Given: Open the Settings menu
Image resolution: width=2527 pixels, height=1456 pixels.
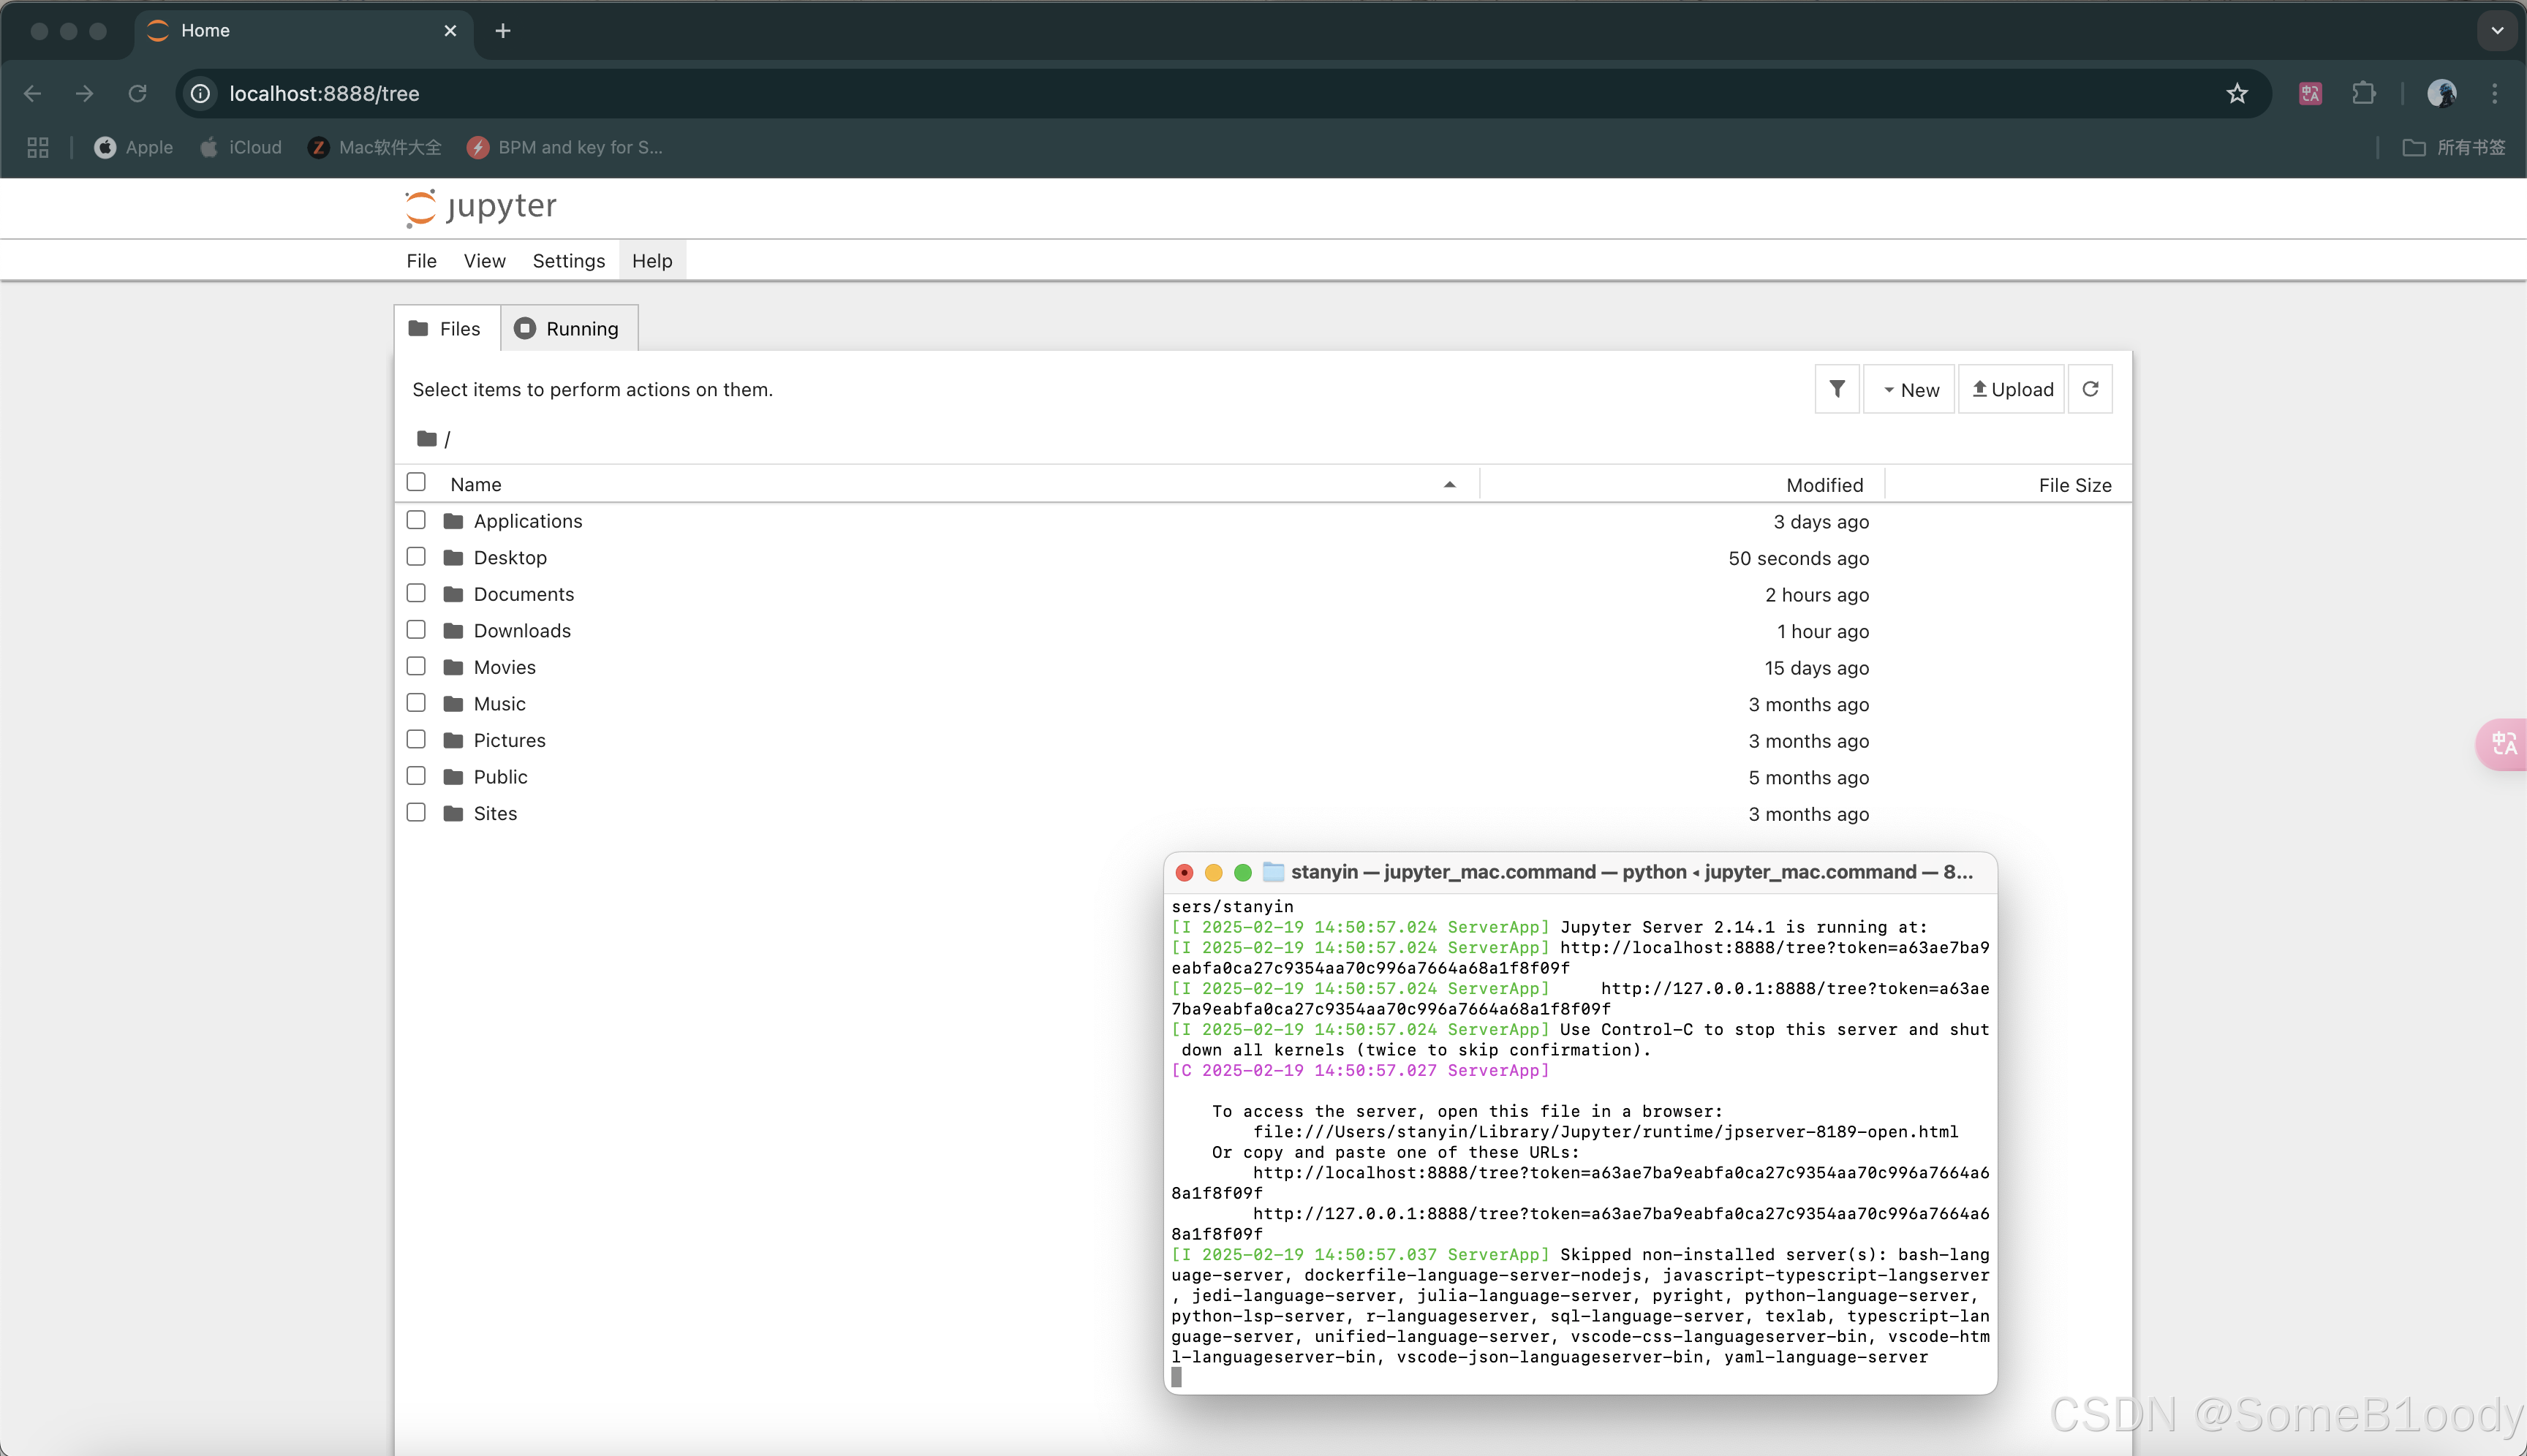Looking at the screenshot, I should coord(568,261).
